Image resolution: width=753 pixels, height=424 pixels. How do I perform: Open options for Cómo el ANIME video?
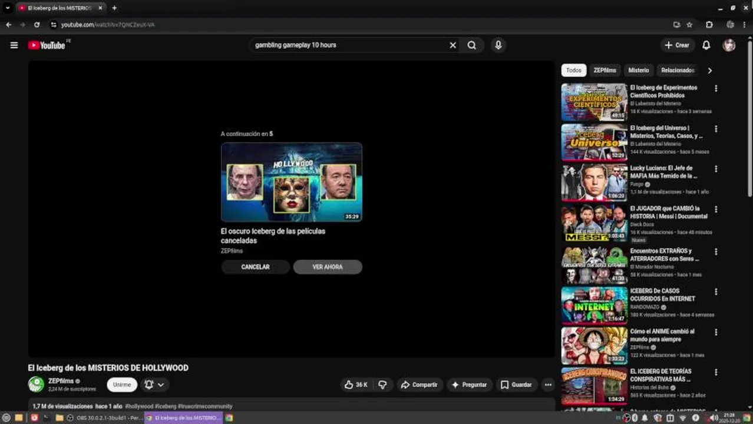tap(716, 332)
